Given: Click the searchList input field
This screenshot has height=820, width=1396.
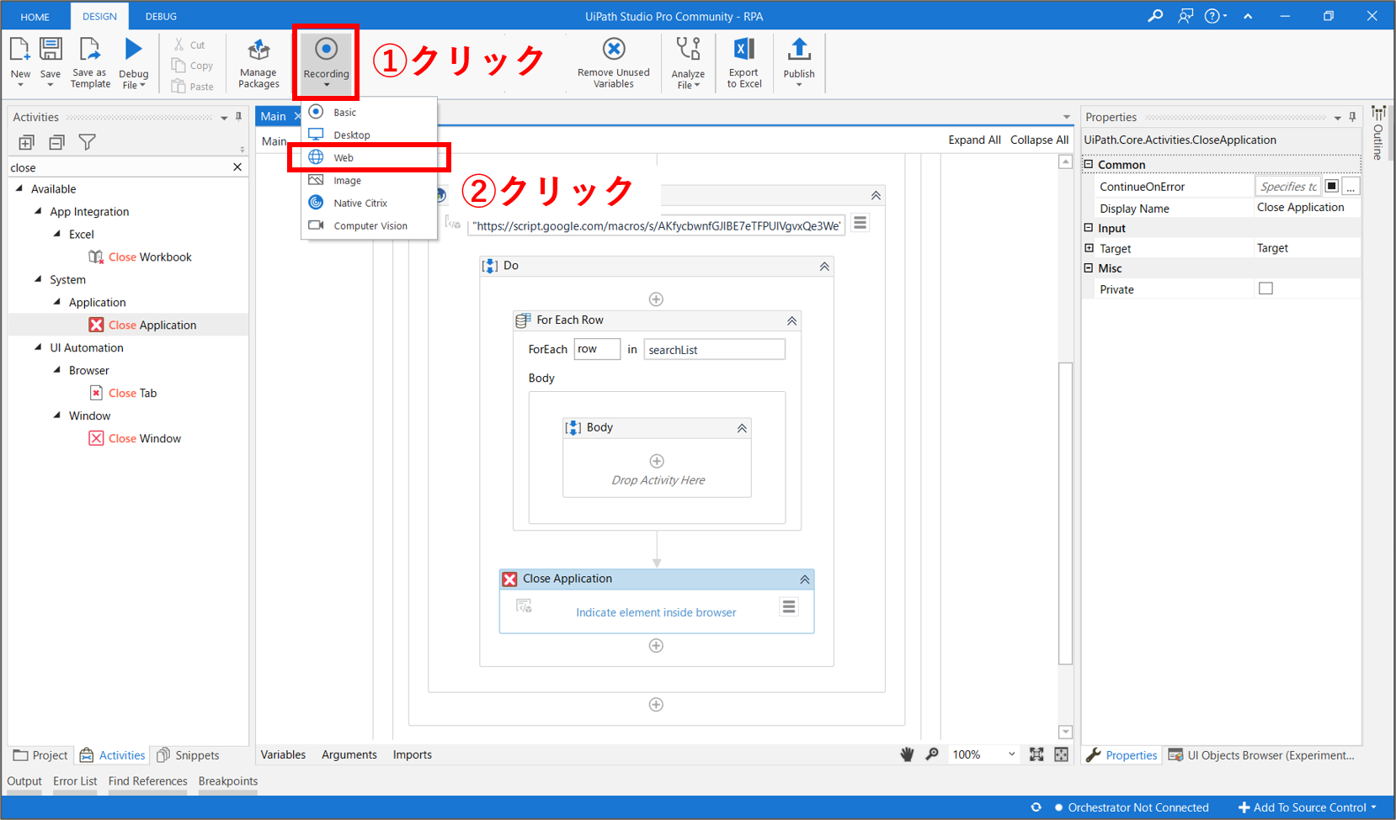Looking at the screenshot, I should 714,350.
